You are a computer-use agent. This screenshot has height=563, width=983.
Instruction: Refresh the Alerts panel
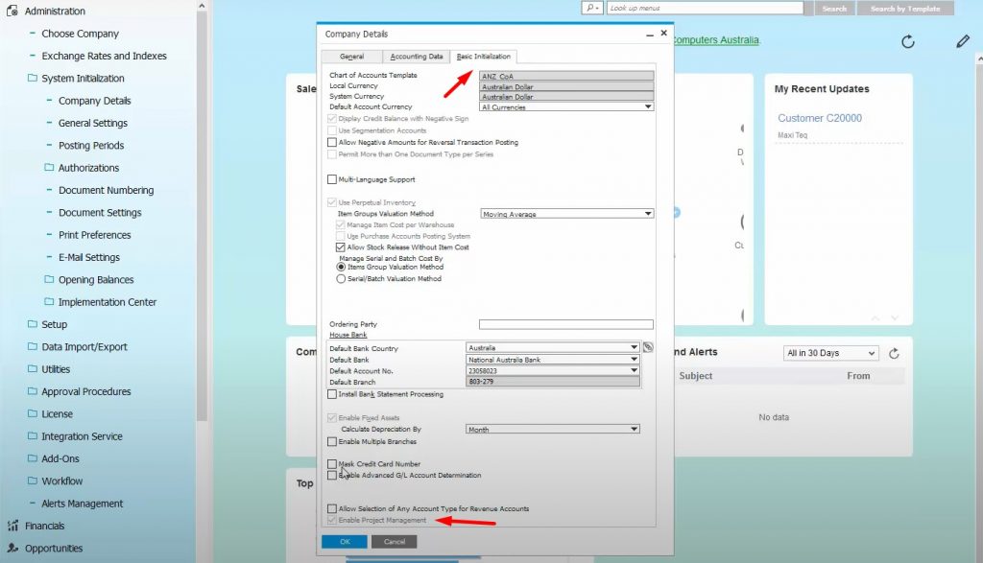pos(895,353)
